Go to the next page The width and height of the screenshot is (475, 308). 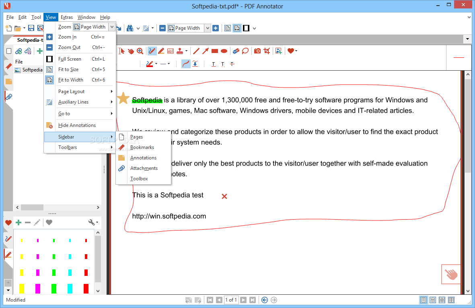(x=244, y=300)
